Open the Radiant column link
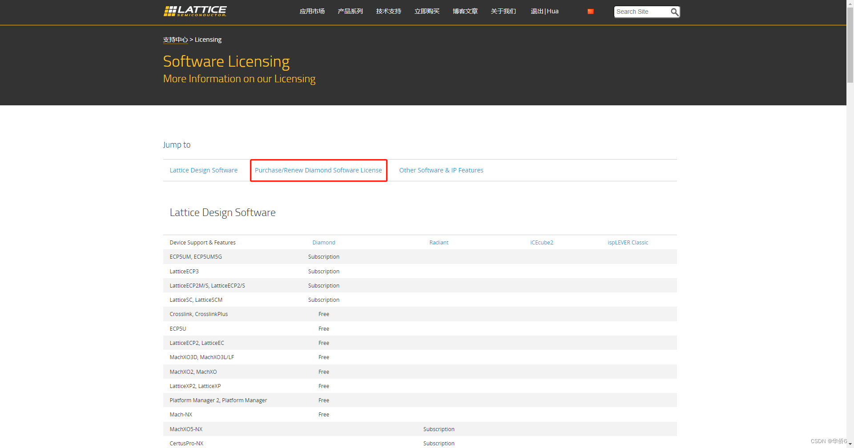854x448 pixels. pos(439,243)
